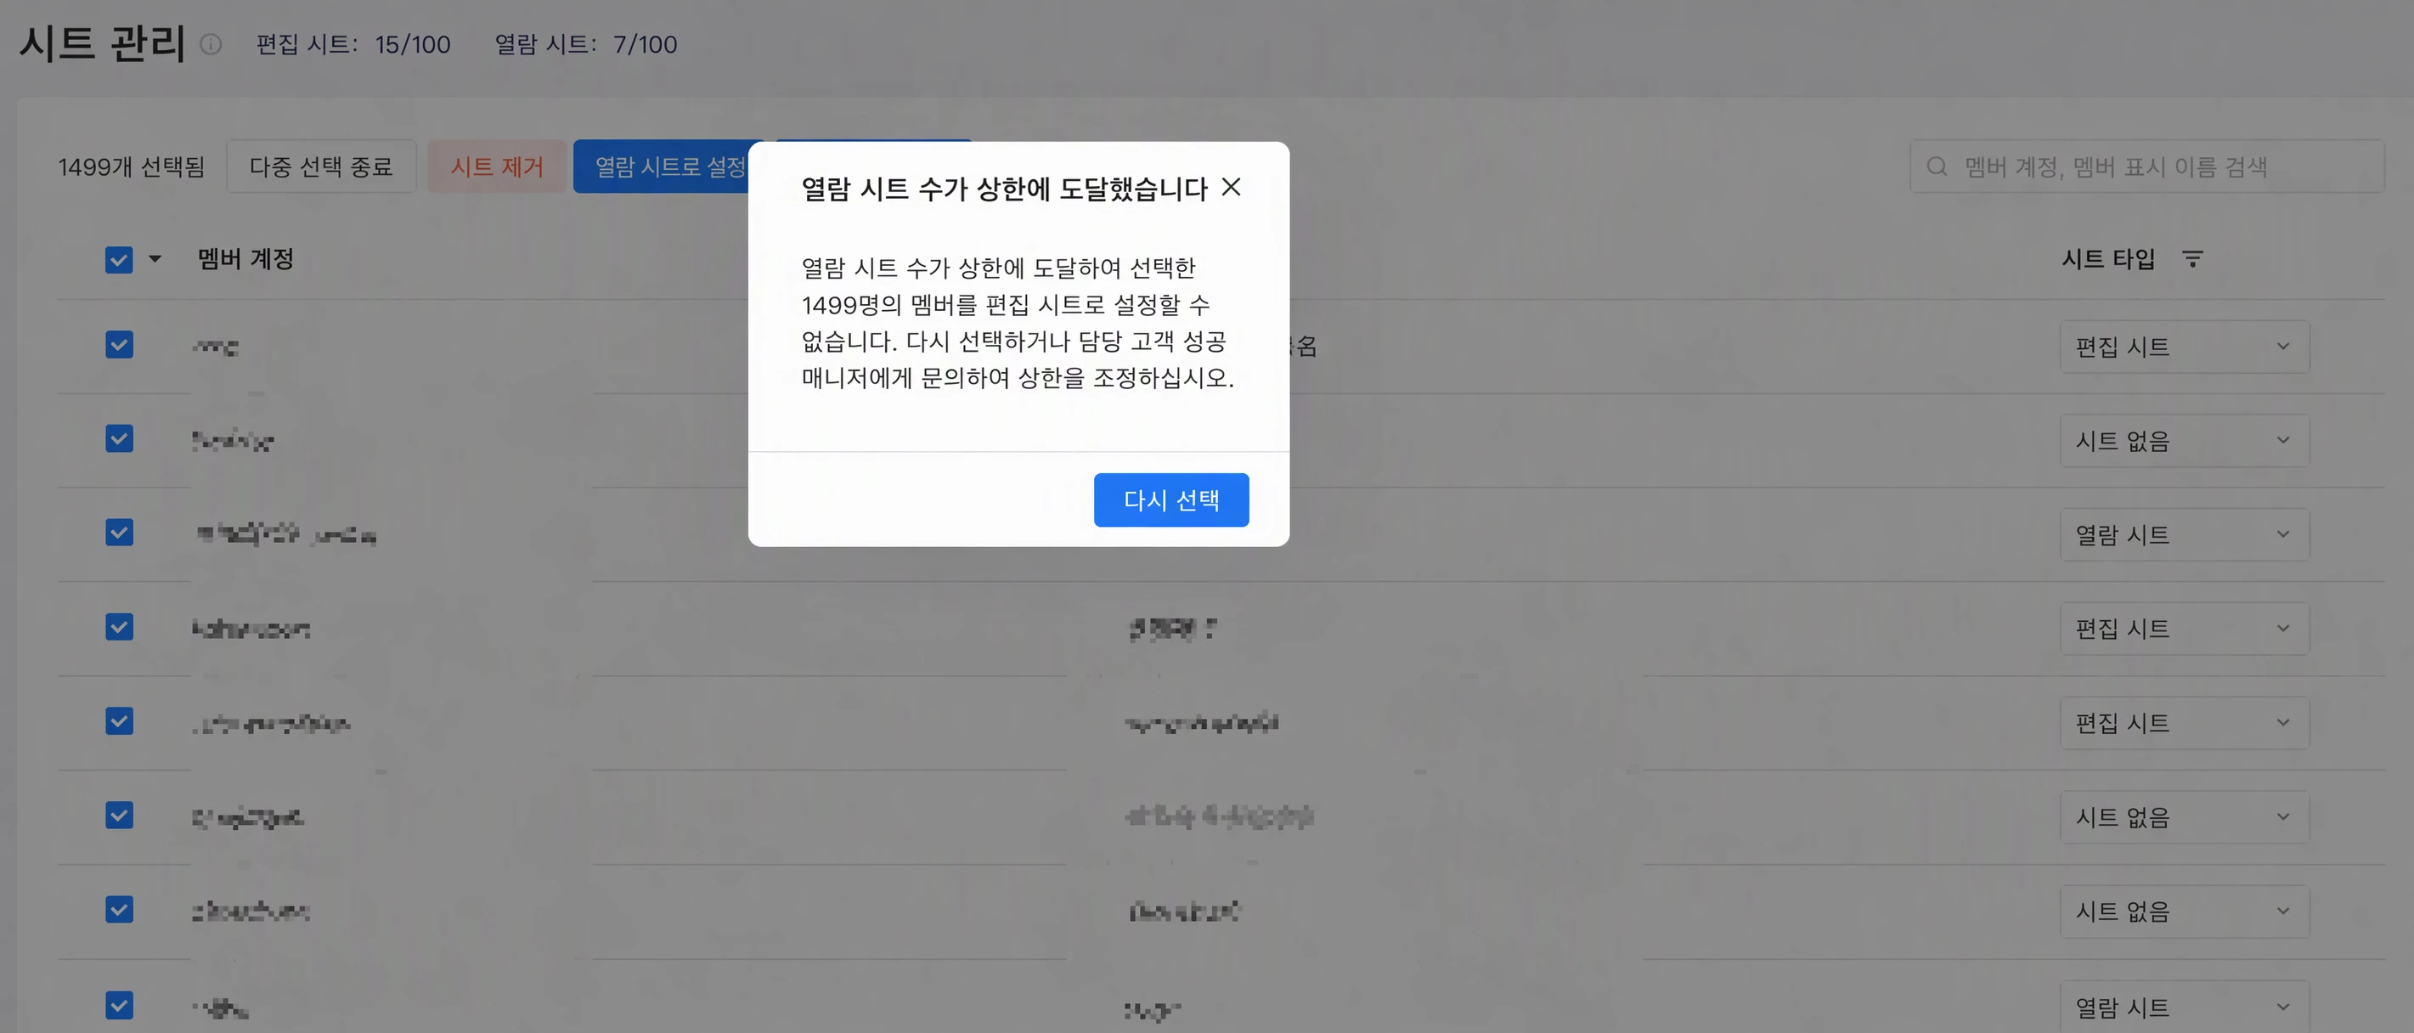Screen dimensions: 2414x1033
Task: Open third row 열람 시트 dropdown
Action: 2185,534
